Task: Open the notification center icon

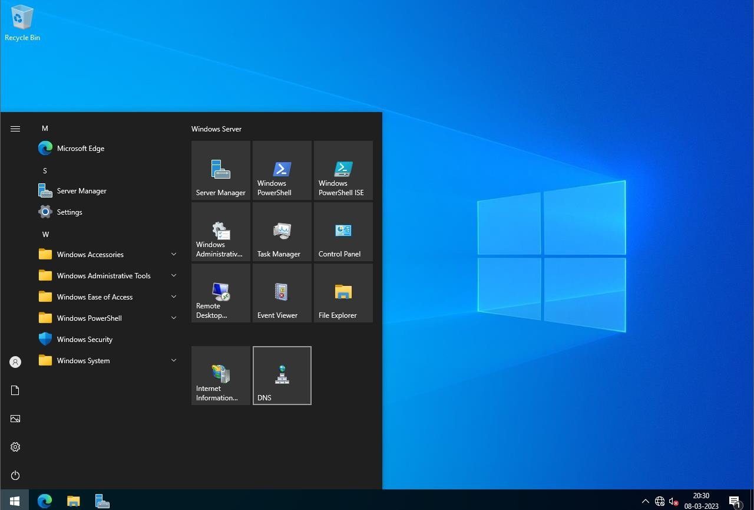Action: pos(735,501)
